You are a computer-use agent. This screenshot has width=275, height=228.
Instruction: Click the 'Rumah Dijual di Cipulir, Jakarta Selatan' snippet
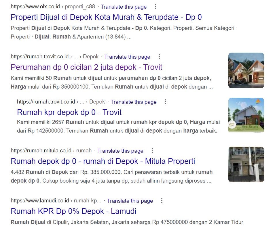[60, 222]
